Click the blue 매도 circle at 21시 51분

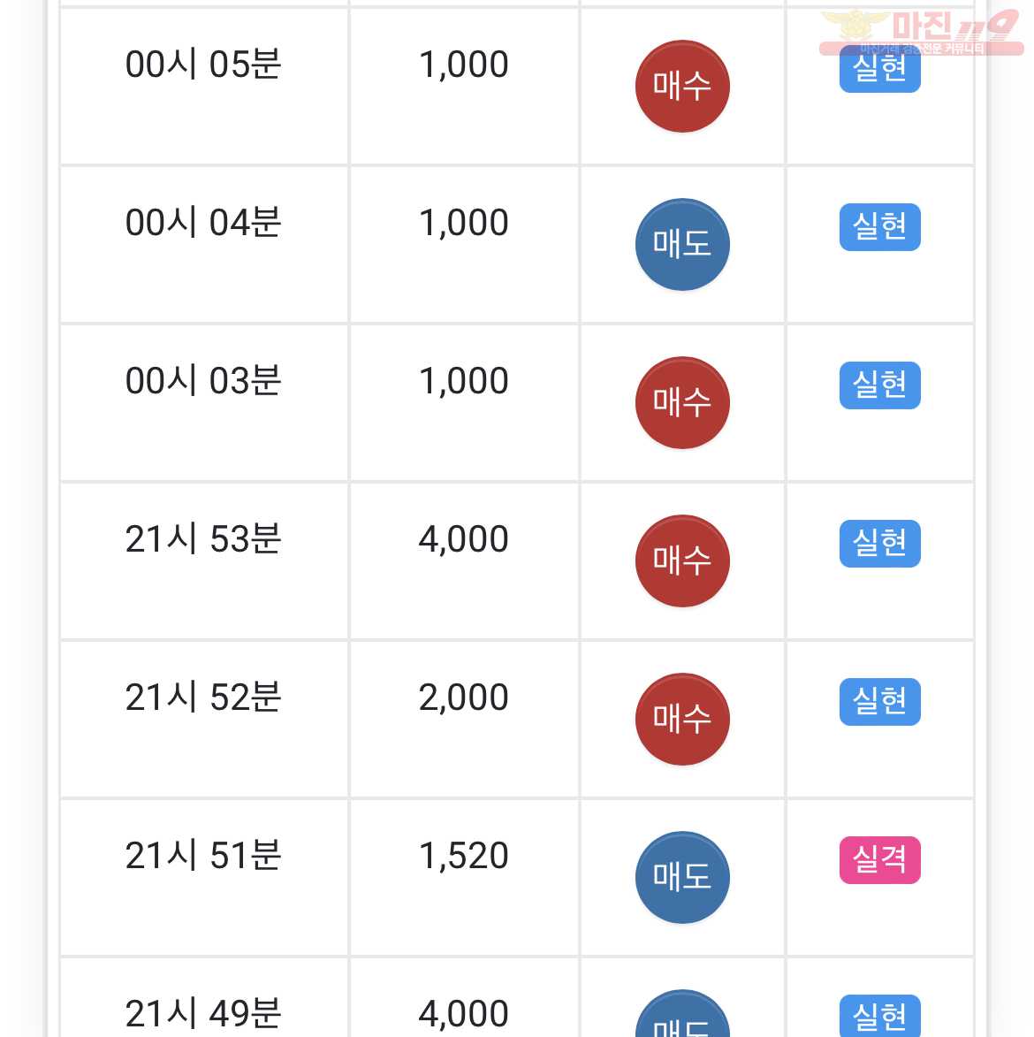tap(682, 876)
